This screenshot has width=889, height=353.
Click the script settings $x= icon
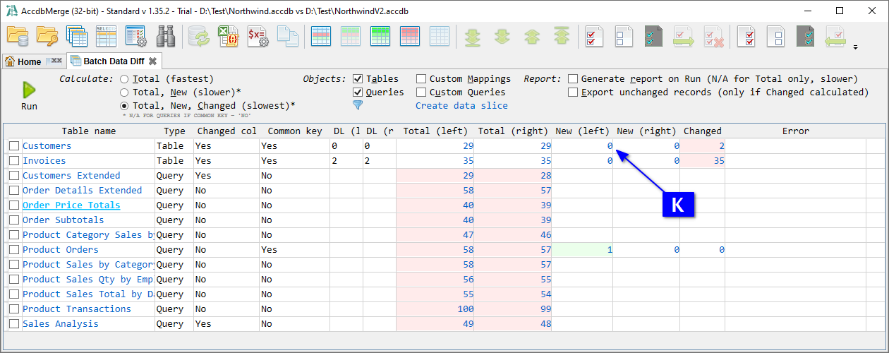[x=258, y=36]
